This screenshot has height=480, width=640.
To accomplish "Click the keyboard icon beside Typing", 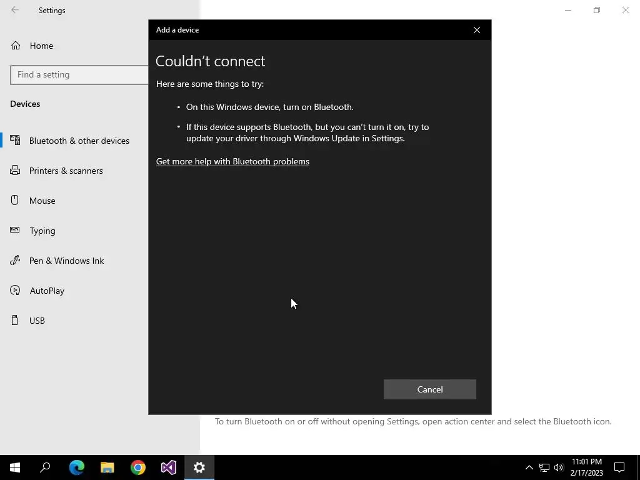I will tap(15, 230).
